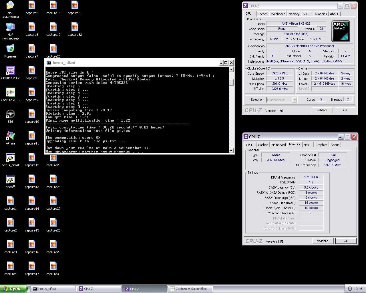The height and width of the screenshot is (293, 366).
Task: Select the capture13 file icon
Action: tap(32, 181)
